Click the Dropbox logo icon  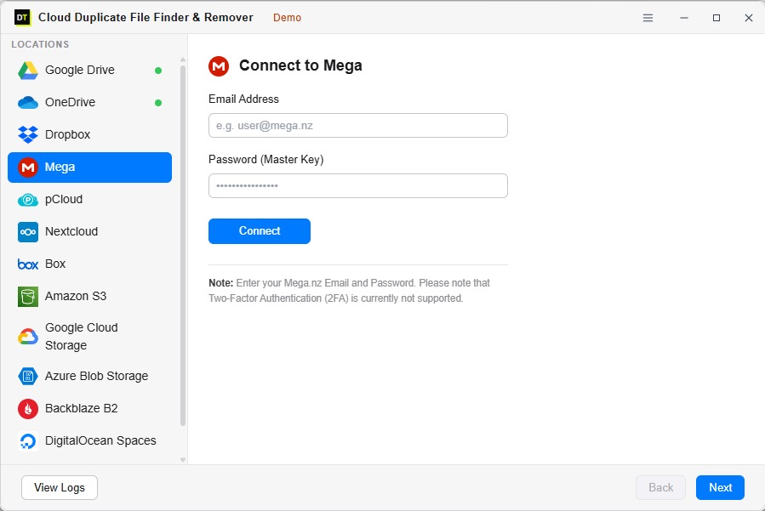[x=28, y=134]
